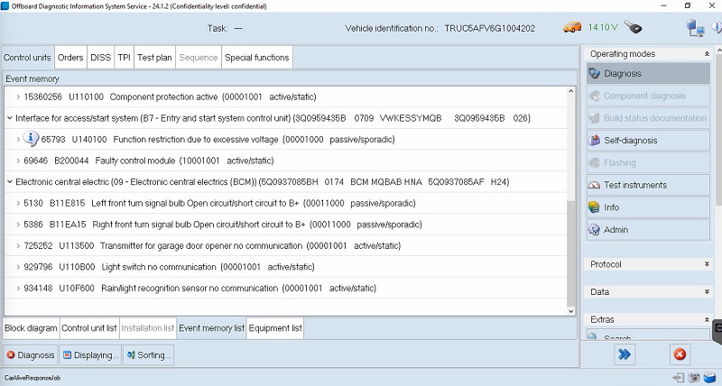Click the Sequence tab
Screen dimensions: 722x386
pos(198,58)
